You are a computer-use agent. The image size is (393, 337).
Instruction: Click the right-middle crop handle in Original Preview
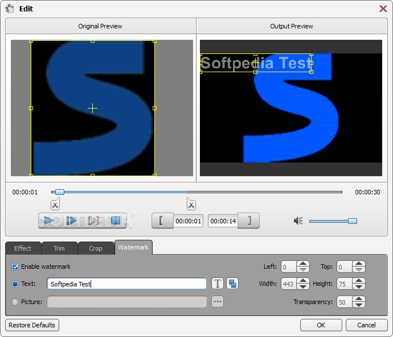[x=155, y=108]
